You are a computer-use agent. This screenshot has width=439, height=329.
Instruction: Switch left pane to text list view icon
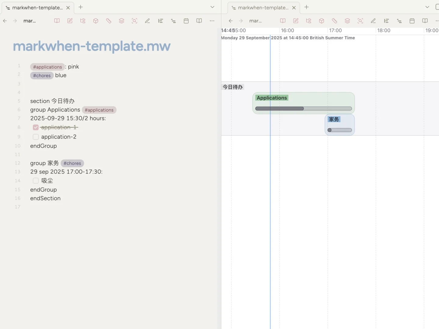pos(160,21)
